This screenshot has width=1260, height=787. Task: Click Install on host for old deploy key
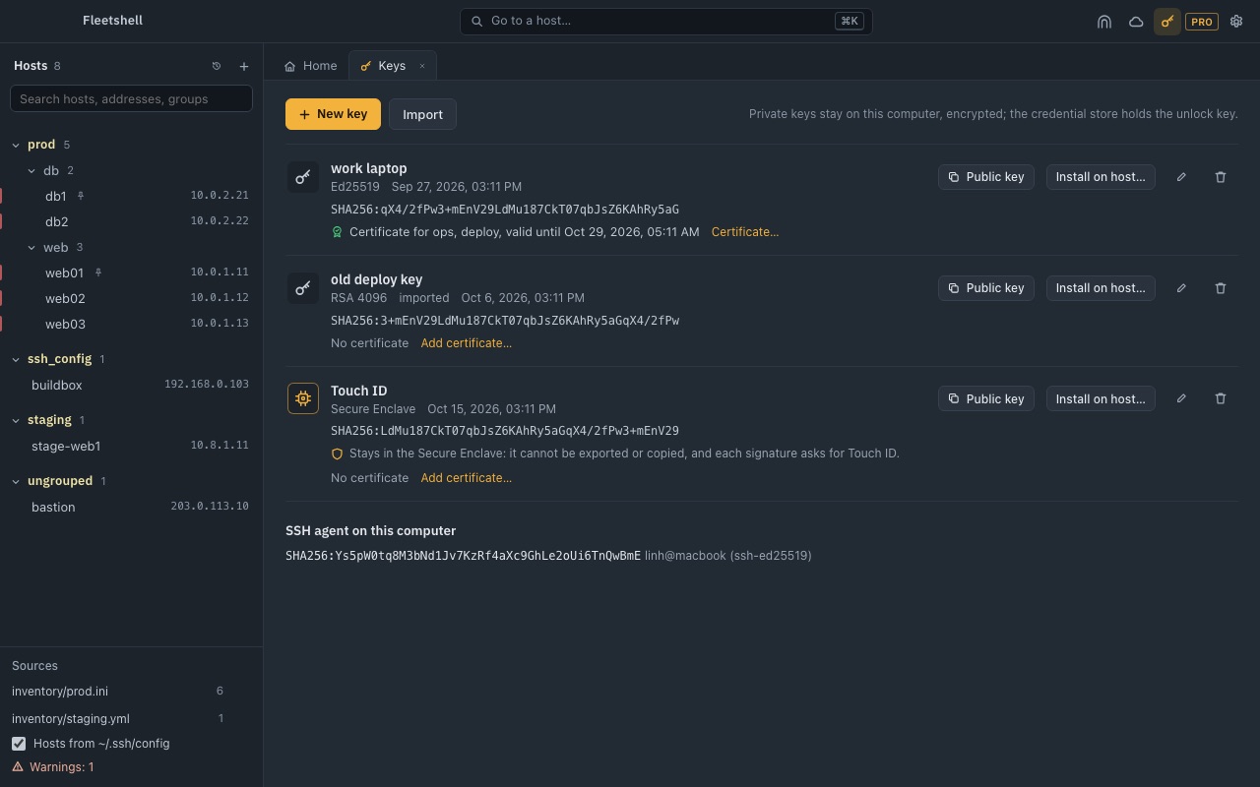(1101, 288)
